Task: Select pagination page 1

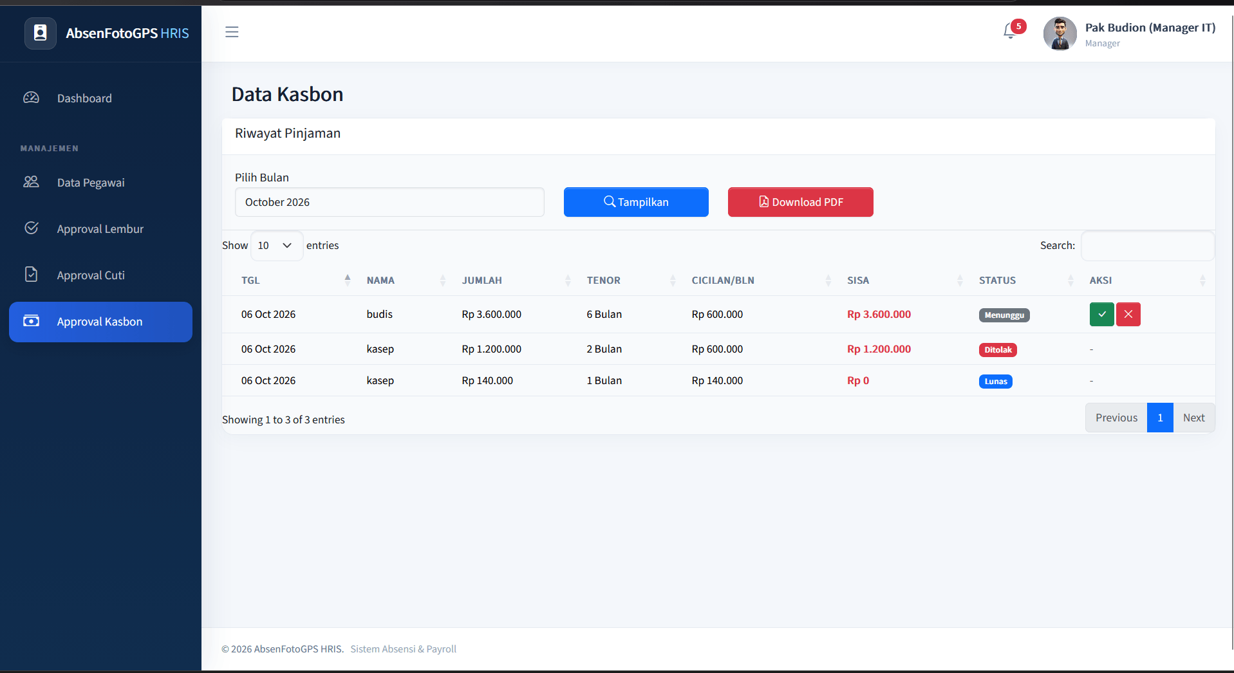Action: (x=1160, y=418)
